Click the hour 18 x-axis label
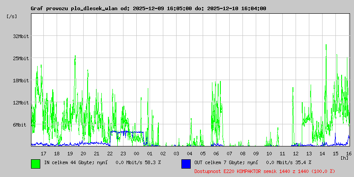 [x=57, y=154]
